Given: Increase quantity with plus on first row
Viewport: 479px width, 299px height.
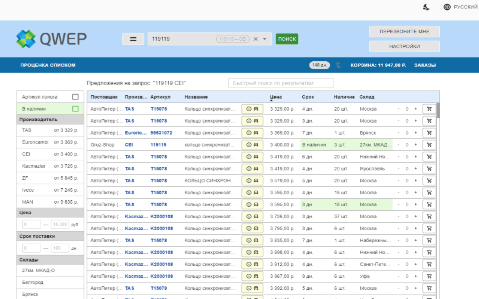Looking at the screenshot, I should coord(415,109).
